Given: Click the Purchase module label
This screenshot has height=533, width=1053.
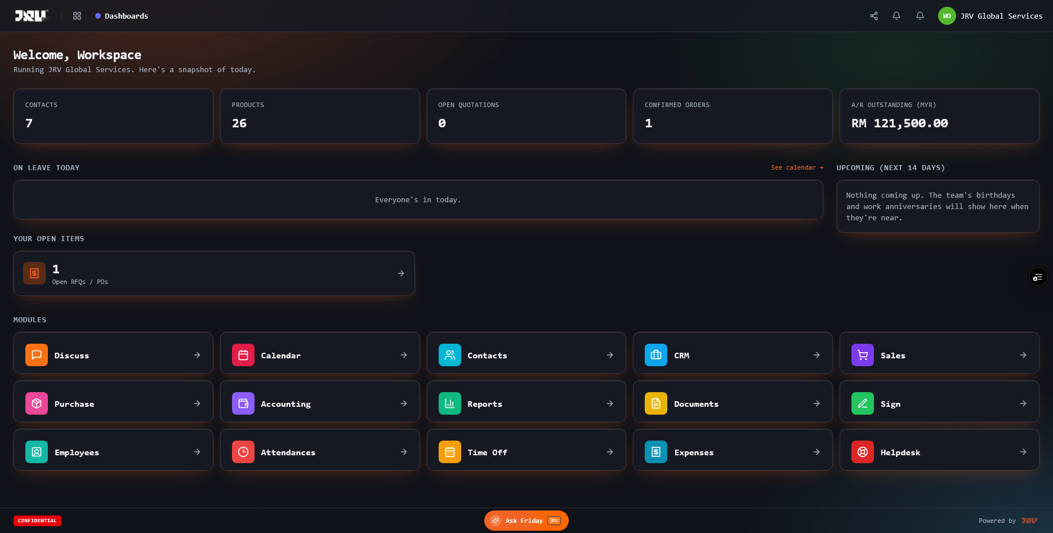Looking at the screenshot, I should [x=74, y=404].
